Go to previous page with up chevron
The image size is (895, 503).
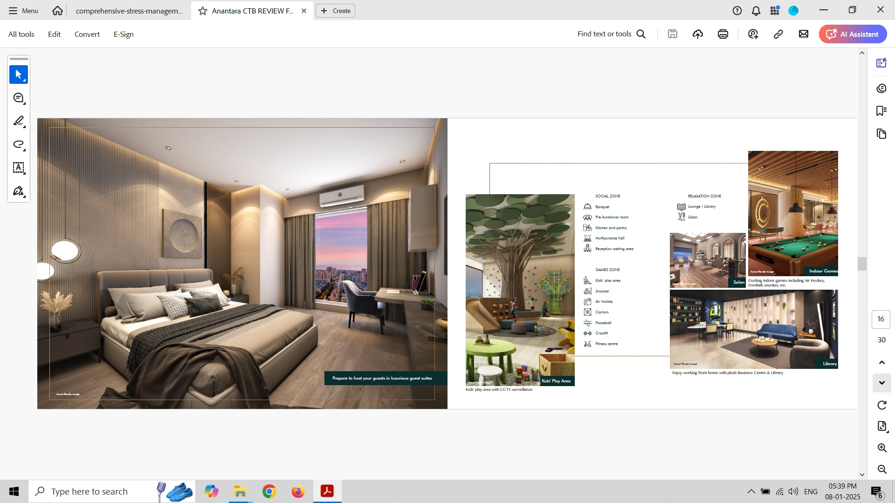tap(881, 362)
